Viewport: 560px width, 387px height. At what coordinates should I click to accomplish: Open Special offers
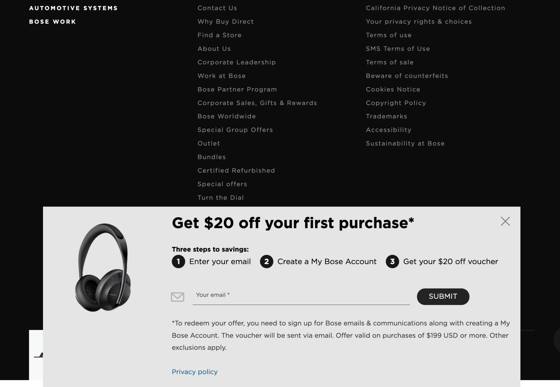[x=222, y=184]
